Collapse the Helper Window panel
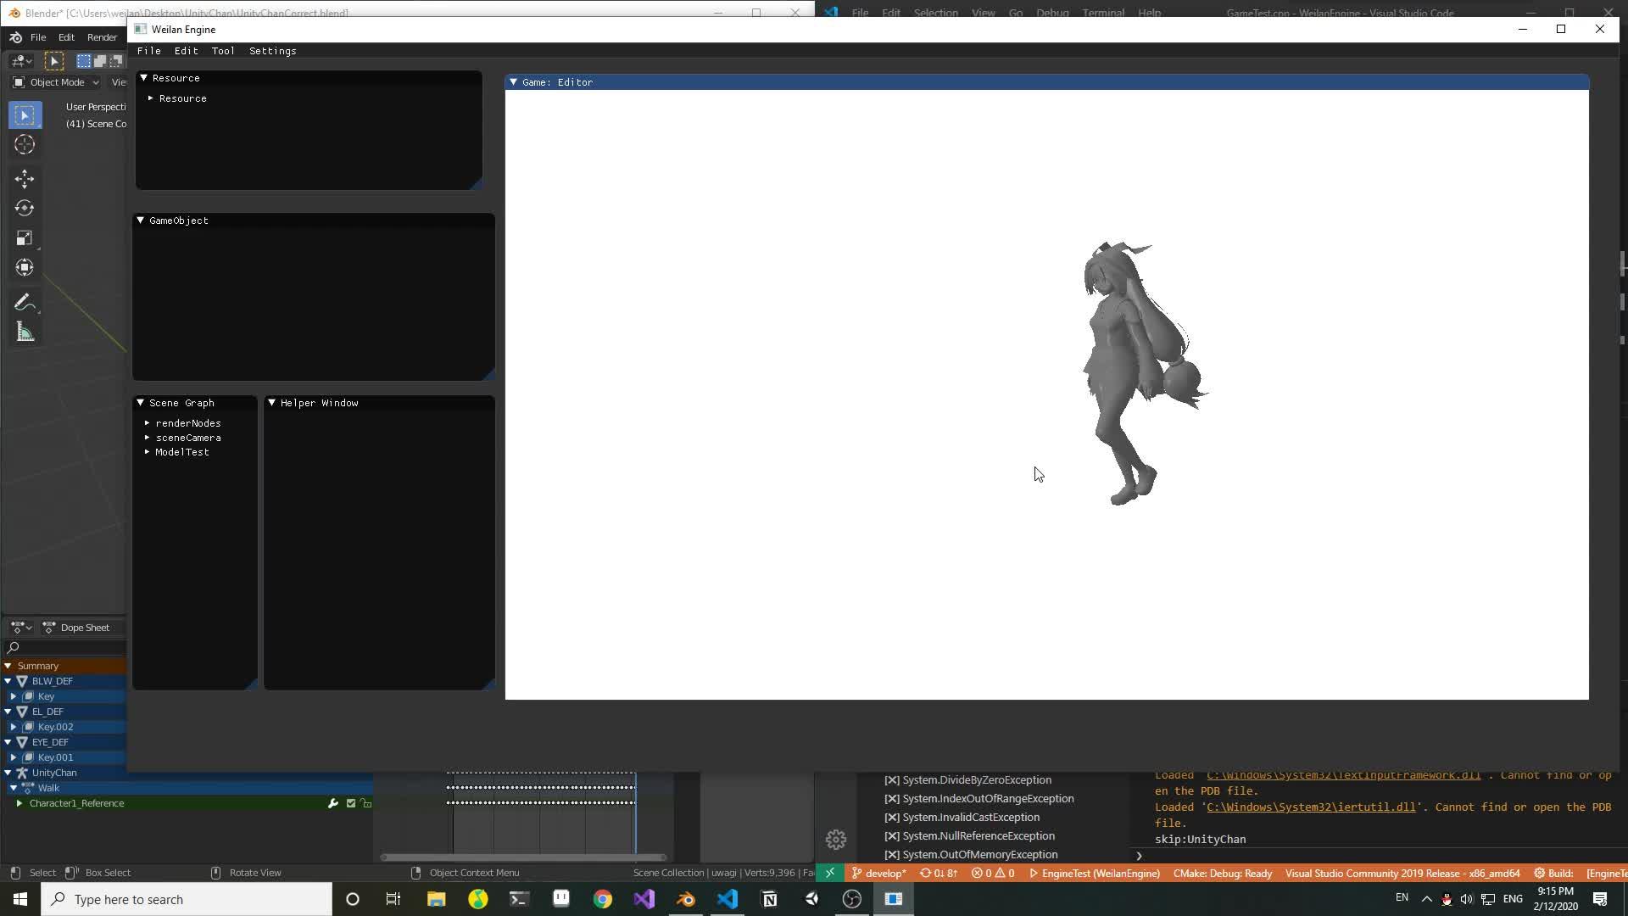This screenshot has width=1628, height=916. pyautogui.click(x=272, y=403)
